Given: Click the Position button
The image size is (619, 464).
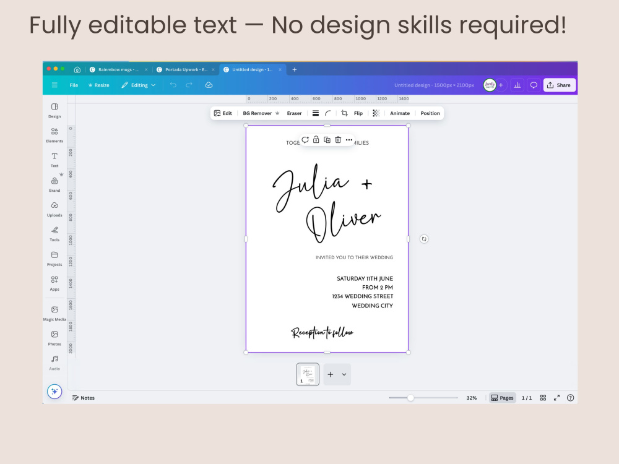Looking at the screenshot, I should coord(430,113).
